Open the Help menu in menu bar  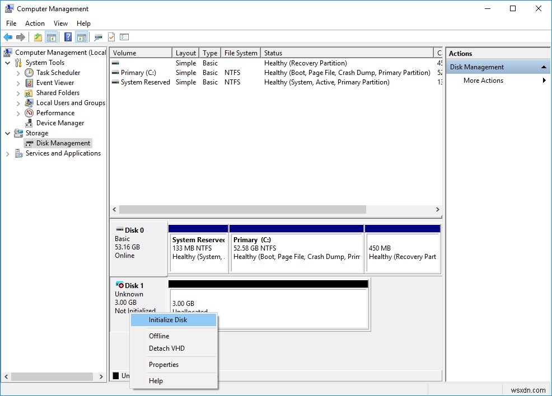(x=83, y=23)
